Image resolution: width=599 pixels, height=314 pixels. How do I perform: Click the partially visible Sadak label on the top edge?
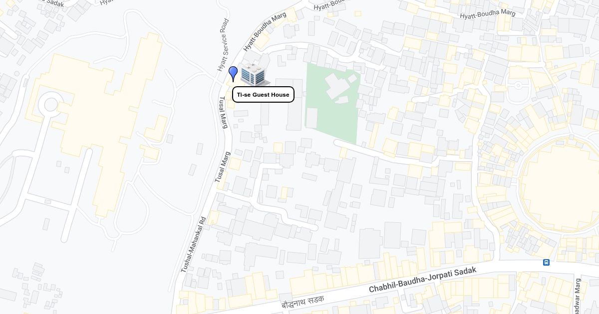pyautogui.click(x=53, y=2)
